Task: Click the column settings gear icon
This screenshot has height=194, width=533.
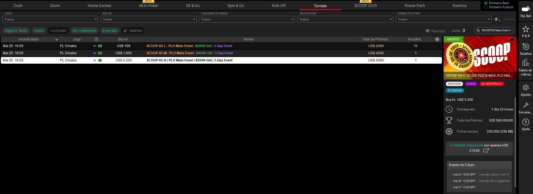Action: (x=437, y=39)
